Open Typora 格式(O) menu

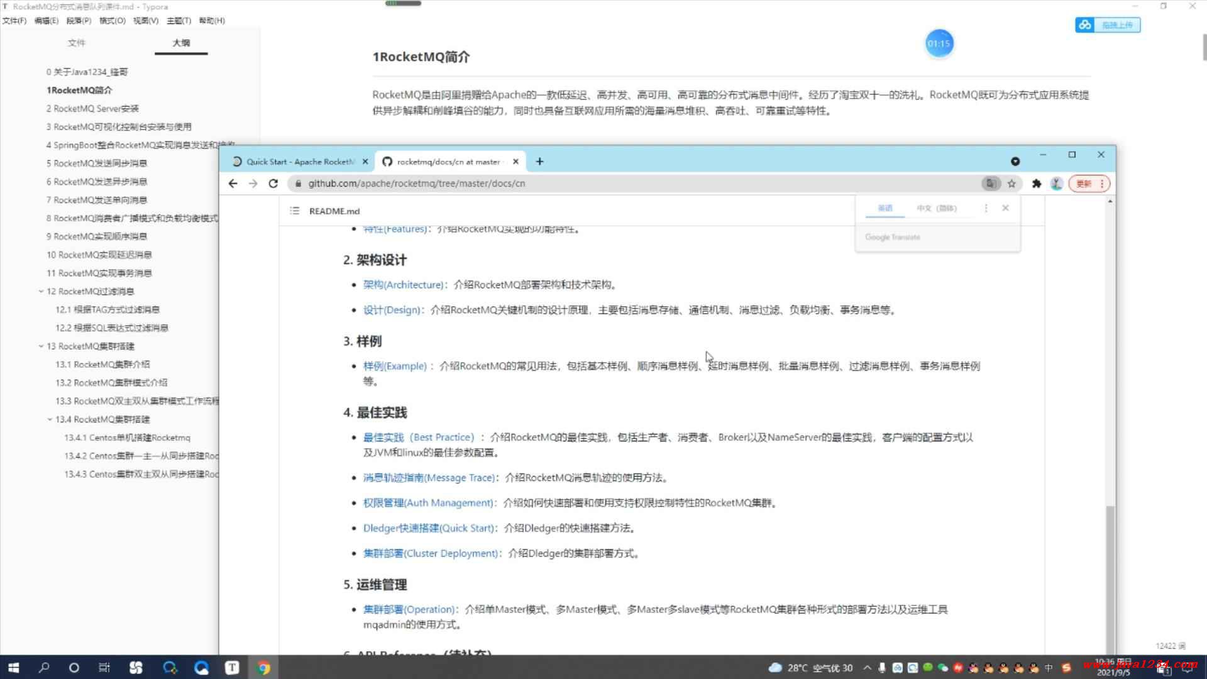113,21
